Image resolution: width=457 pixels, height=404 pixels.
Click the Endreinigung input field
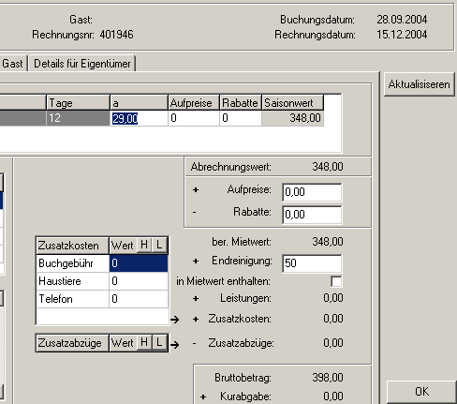tap(312, 263)
